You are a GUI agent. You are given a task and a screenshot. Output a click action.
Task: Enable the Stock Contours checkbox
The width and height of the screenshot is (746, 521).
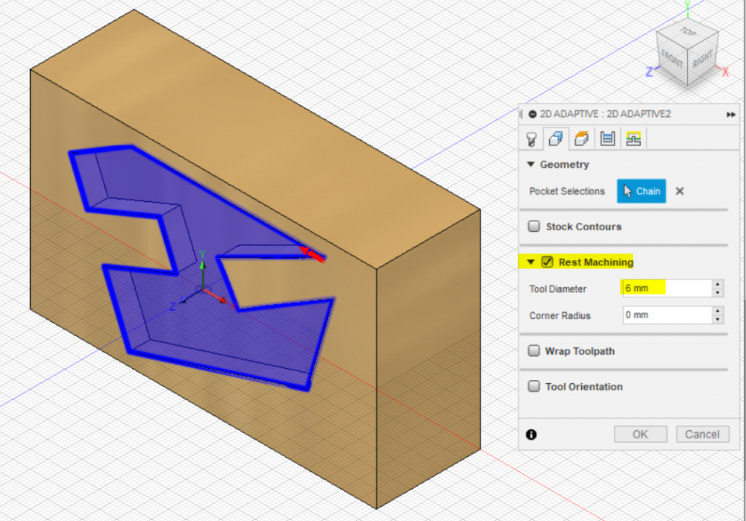point(534,227)
